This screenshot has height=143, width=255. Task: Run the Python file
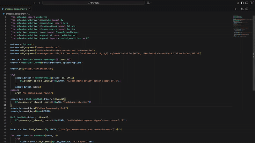(236, 9)
